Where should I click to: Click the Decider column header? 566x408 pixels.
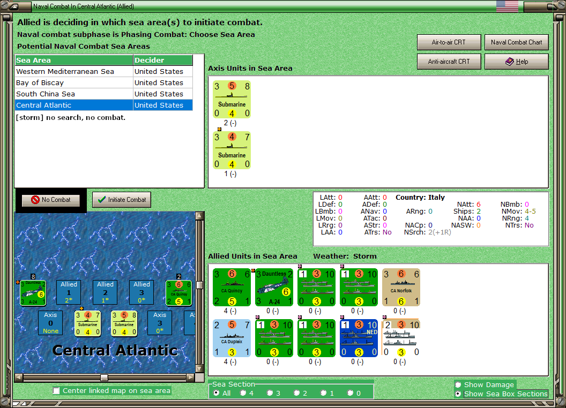point(163,61)
